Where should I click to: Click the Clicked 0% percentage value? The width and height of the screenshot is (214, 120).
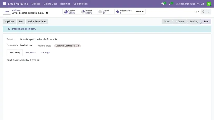(x=104, y=13)
